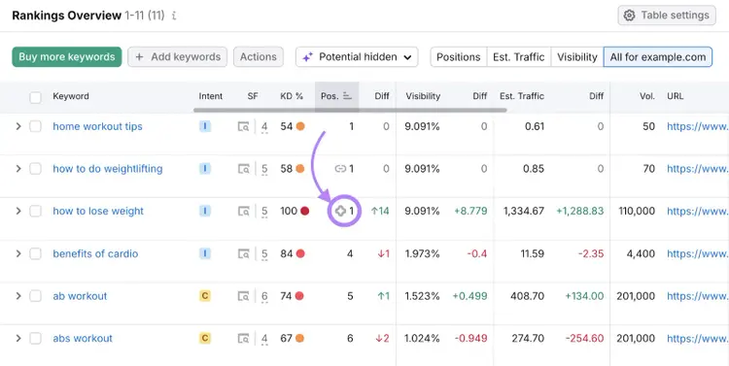Image resolution: width=729 pixels, height=366 pixels.
Task: Expand the abs workout row
Action: [x=18, y=338]
